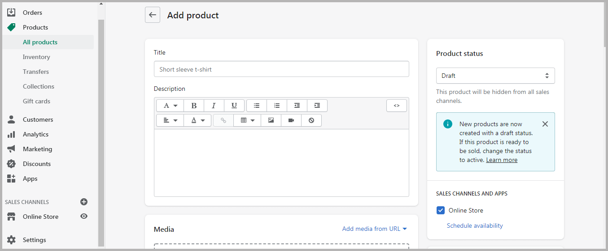Open the text alignment dropdown
608x251 pixels.
170,120
